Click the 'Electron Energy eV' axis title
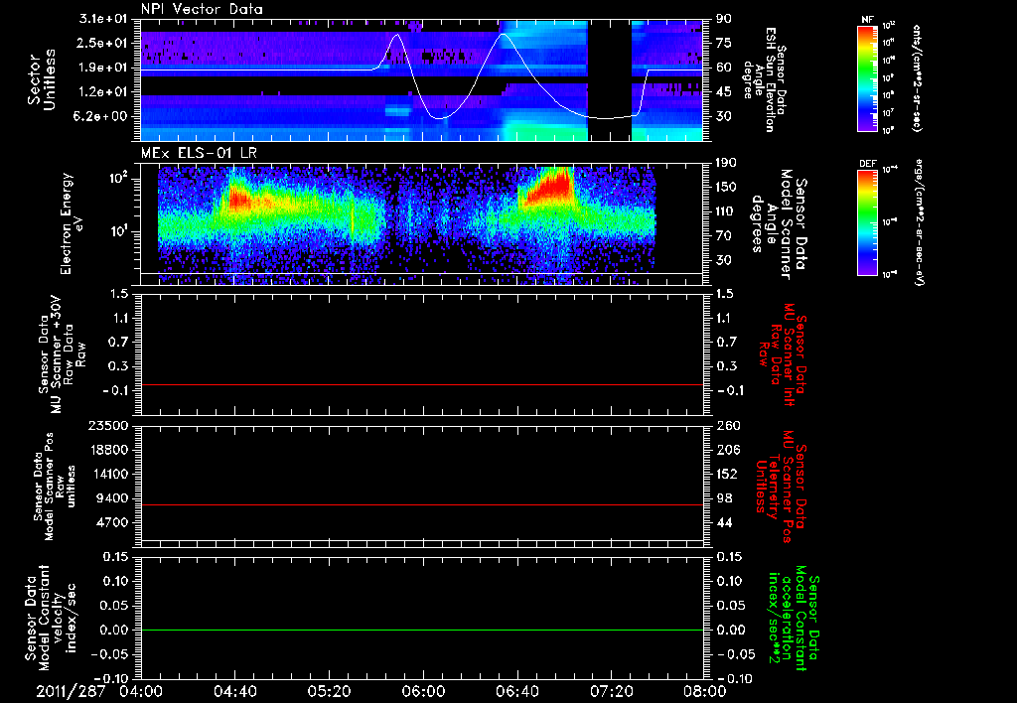The image size is (1017, 703). coord(73,223)
